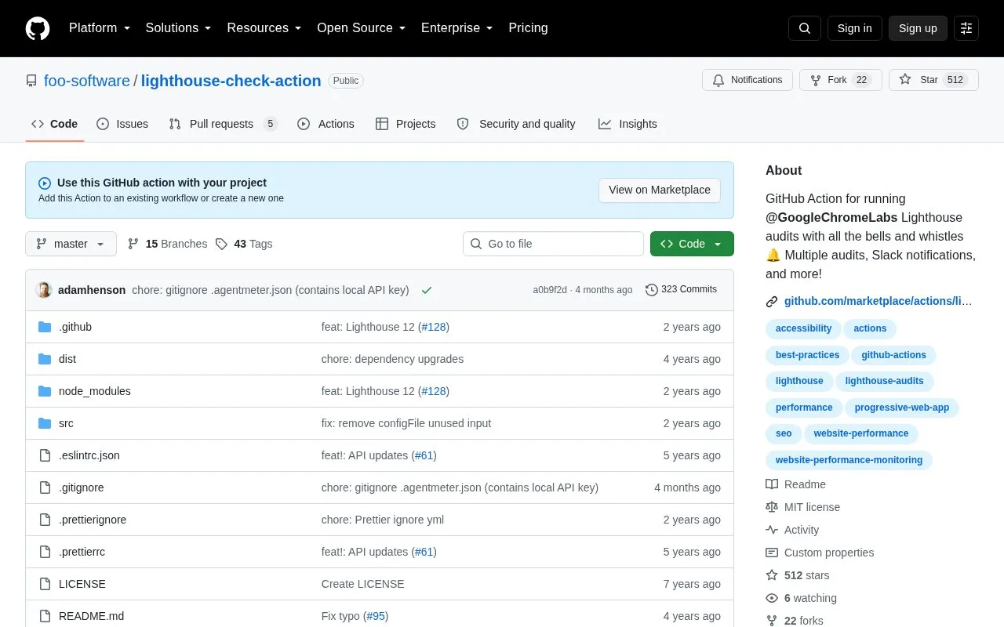
Task: Expand the Open Source menu
Action: click(x=361, y=28)
